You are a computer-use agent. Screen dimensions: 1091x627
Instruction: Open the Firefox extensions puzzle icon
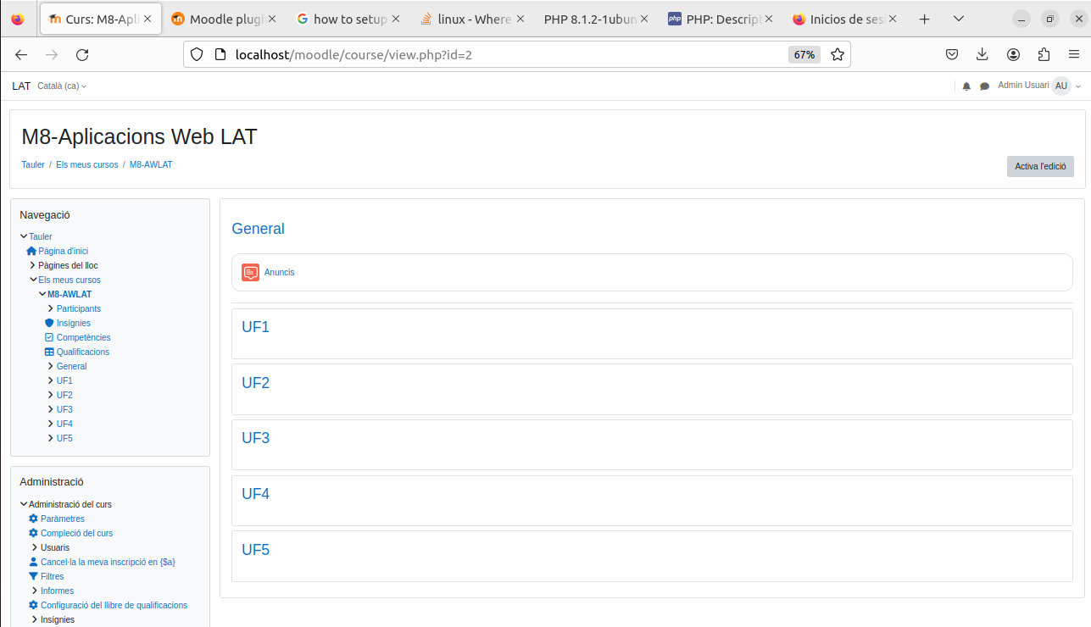[x=1044, y=54]
